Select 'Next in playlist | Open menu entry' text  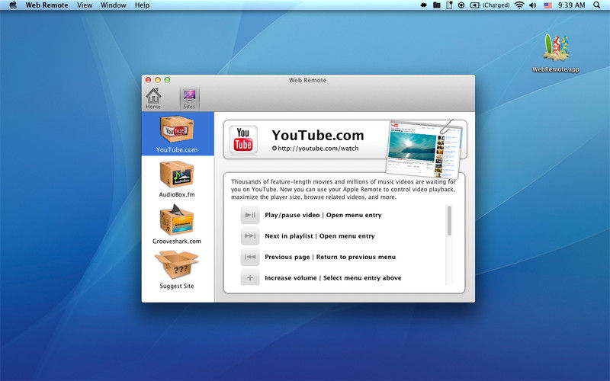pos(319,236)
